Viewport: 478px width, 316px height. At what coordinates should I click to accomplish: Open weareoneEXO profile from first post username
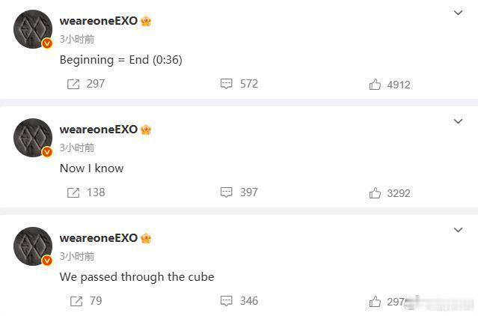(99, 21)
